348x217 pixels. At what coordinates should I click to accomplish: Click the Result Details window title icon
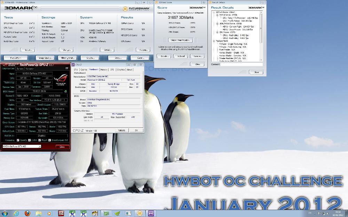pos(210,2)
